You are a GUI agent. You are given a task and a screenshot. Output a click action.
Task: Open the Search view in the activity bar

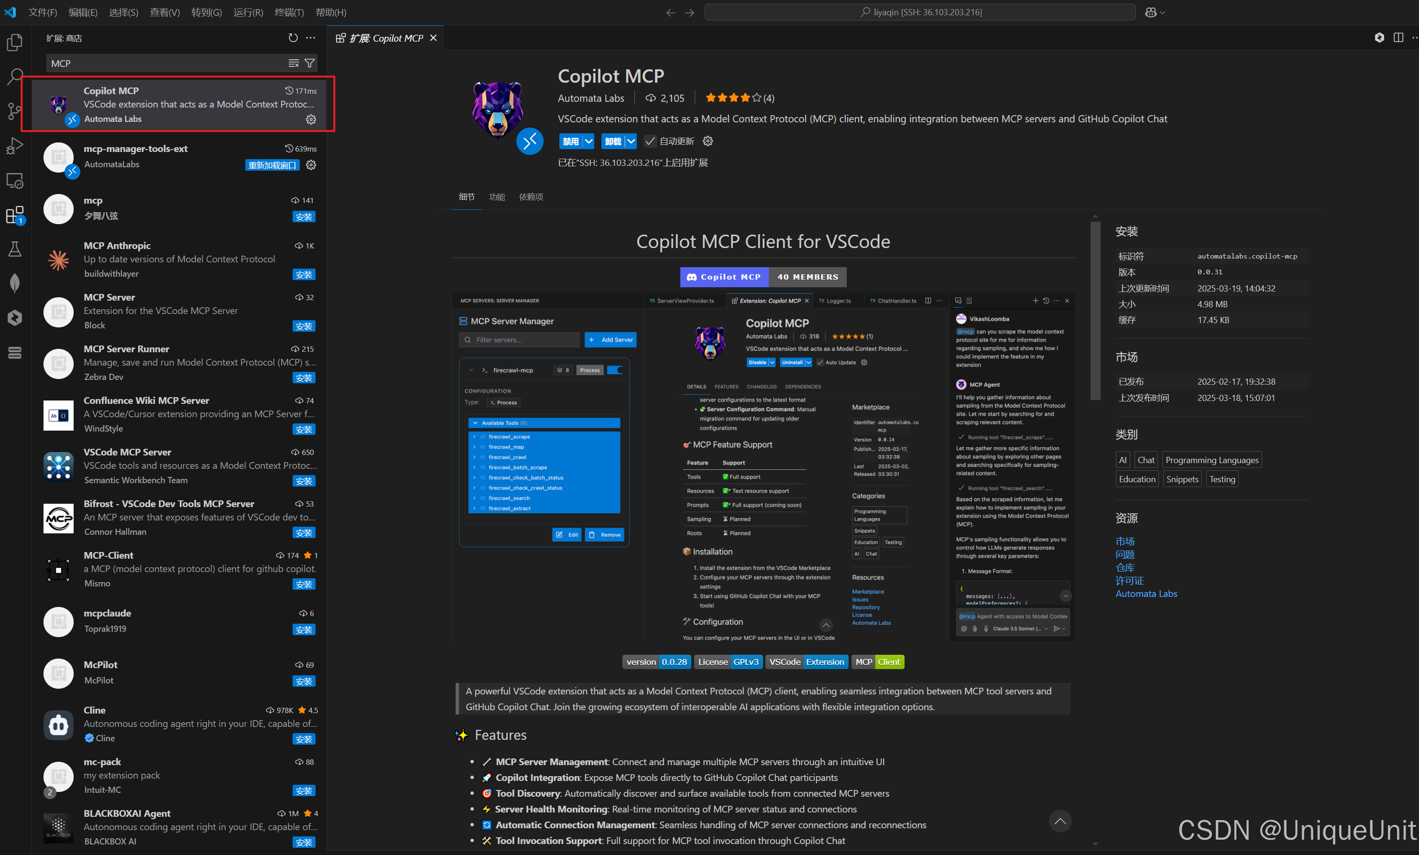point(14,76)
